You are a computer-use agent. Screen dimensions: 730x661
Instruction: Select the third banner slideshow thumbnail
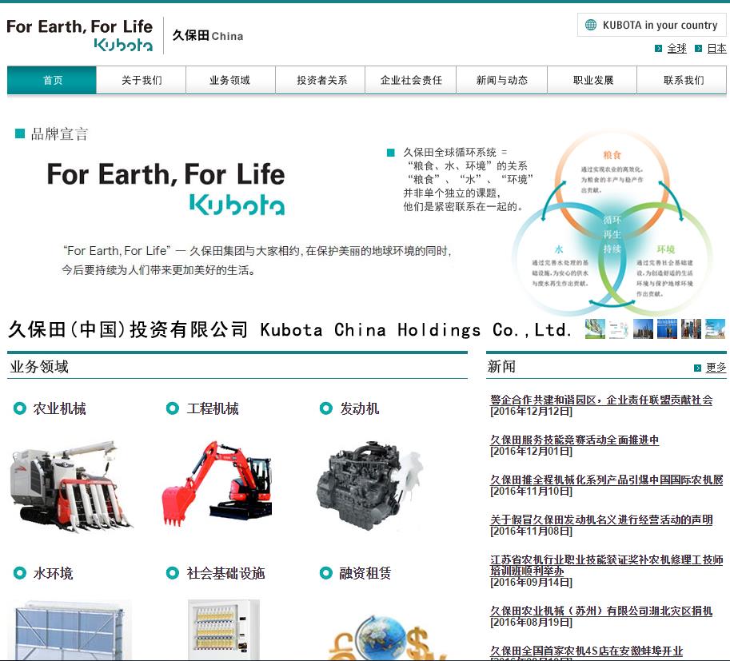point(643,329)
